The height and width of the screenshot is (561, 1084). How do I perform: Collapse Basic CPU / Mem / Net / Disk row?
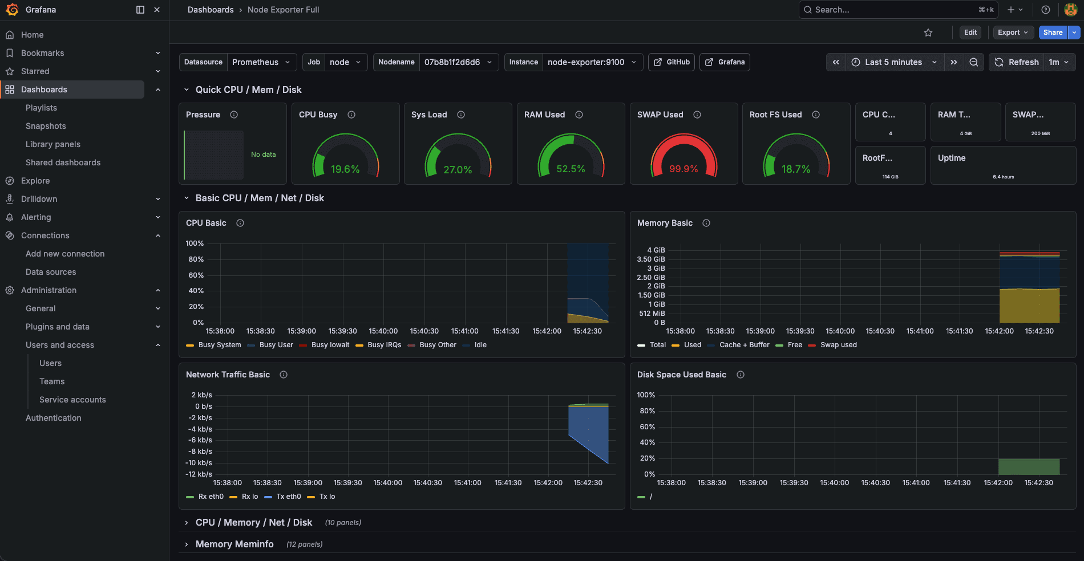tap(186, 198)
